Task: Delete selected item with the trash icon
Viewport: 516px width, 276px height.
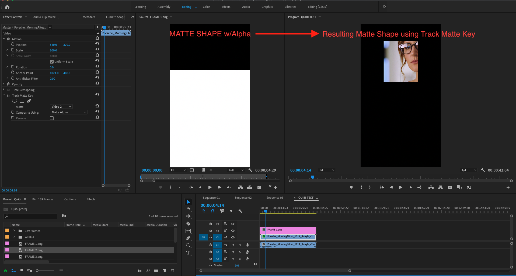Action: click(172, 270)
